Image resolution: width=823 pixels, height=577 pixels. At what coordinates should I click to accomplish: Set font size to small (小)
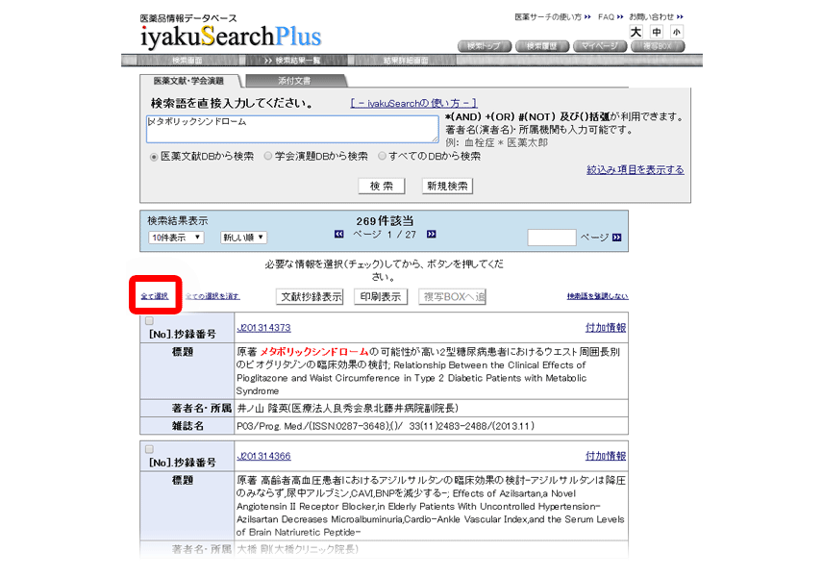click(x=677, y=32)
